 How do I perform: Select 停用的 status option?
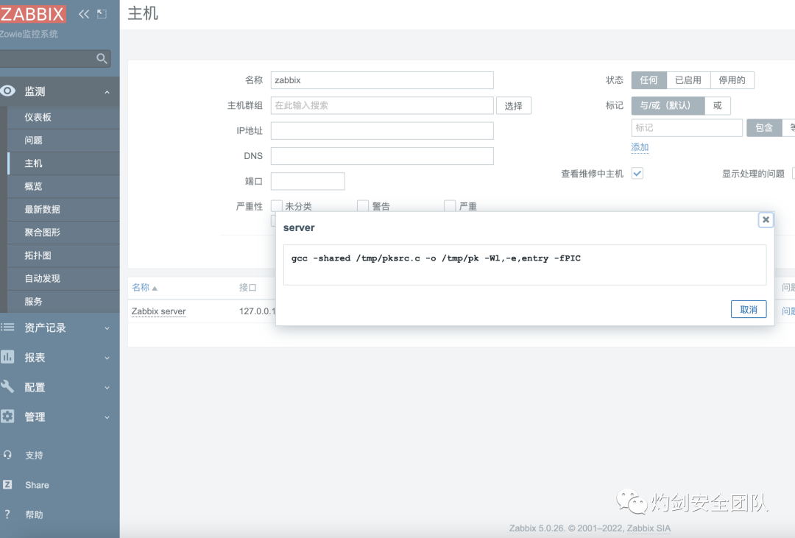732,80
